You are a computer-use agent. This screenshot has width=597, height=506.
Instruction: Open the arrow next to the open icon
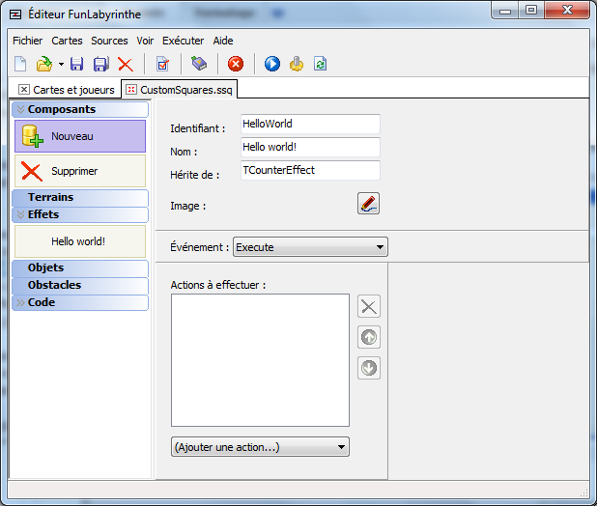60,65
